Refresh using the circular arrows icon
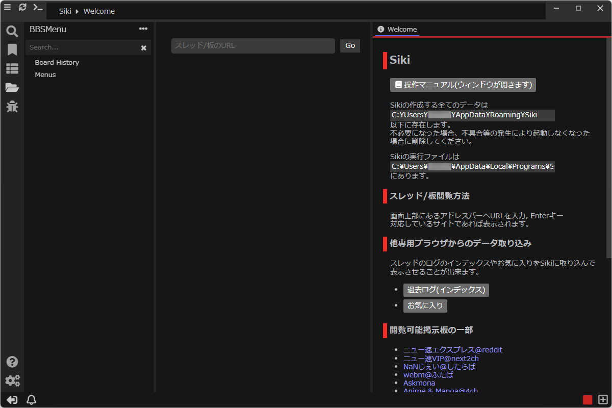612x408 pixels. [22, 8]
